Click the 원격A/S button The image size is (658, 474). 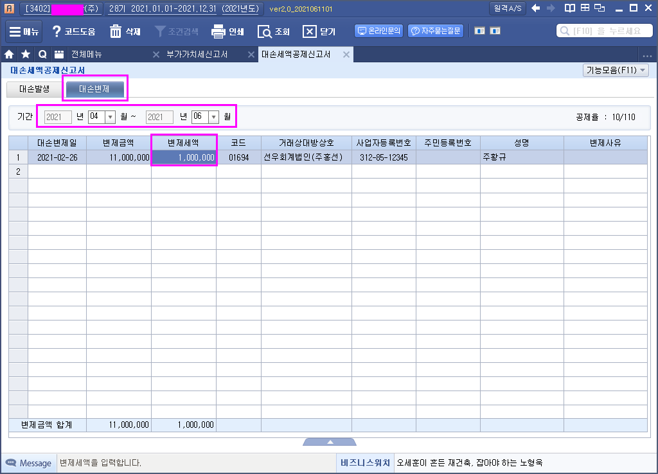pos(508,8)
